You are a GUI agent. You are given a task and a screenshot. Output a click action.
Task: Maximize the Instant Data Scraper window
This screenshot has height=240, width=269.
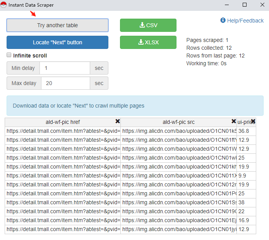coord(244,5)
